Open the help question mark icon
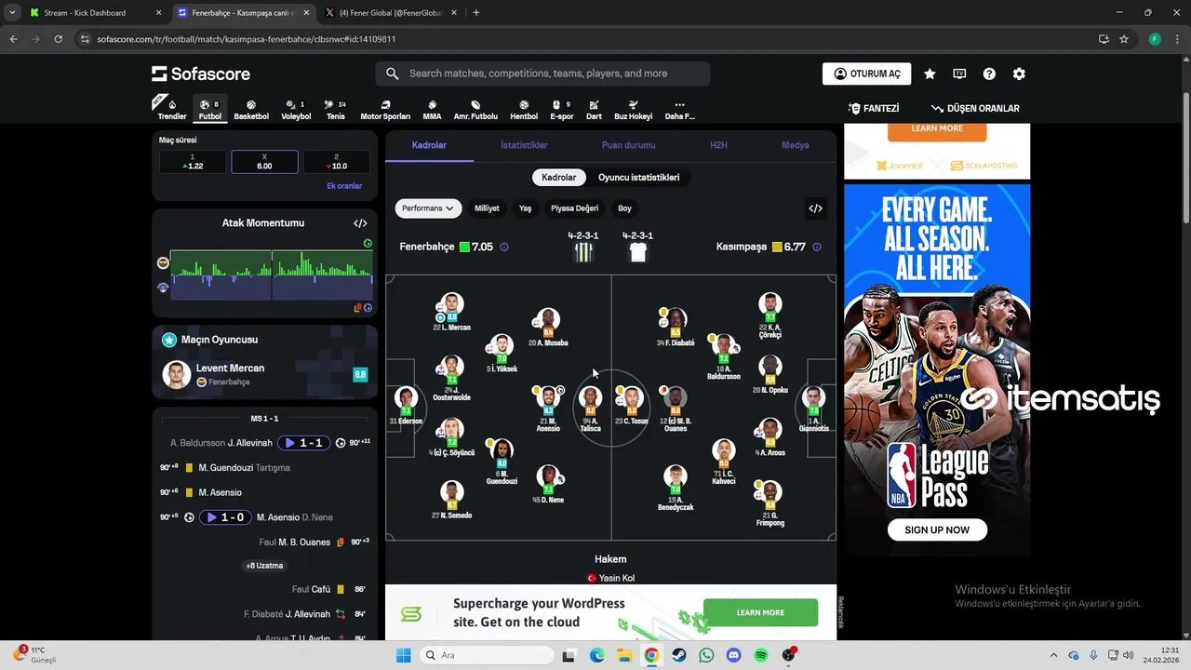The image size is (1191, 670). pyautogui.click(x=989, y=74)
